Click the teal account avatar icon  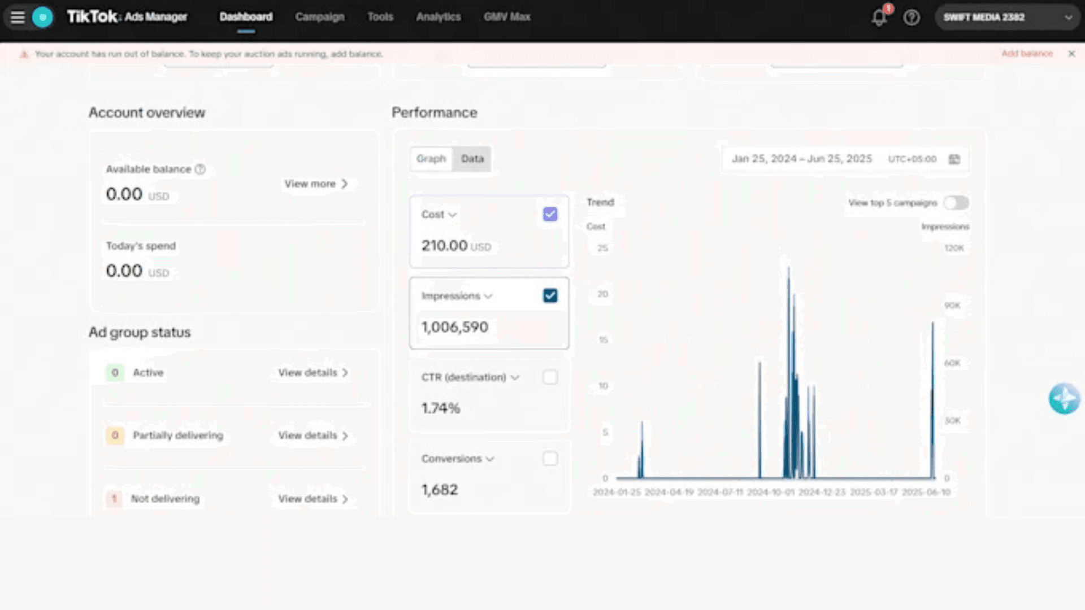42,18
